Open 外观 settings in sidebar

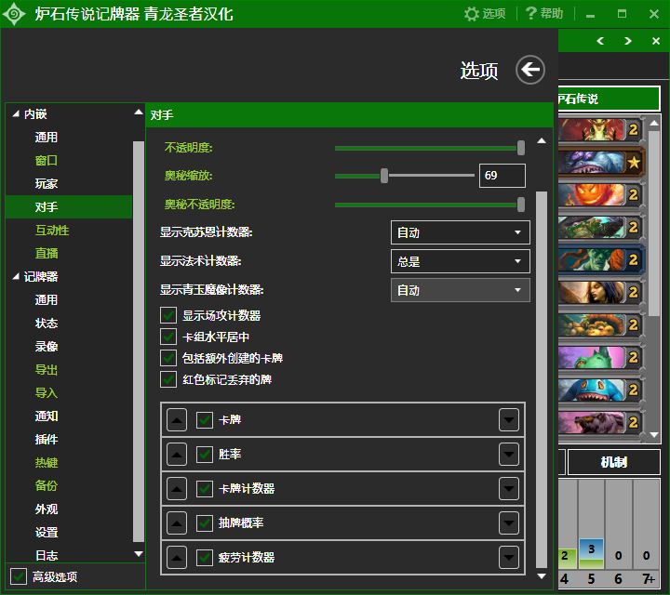[x=47, y=509]
